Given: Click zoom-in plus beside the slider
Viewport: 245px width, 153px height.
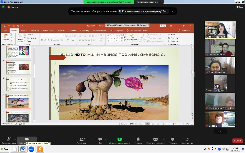Looking at the screenshot, I should pos(183,124).
